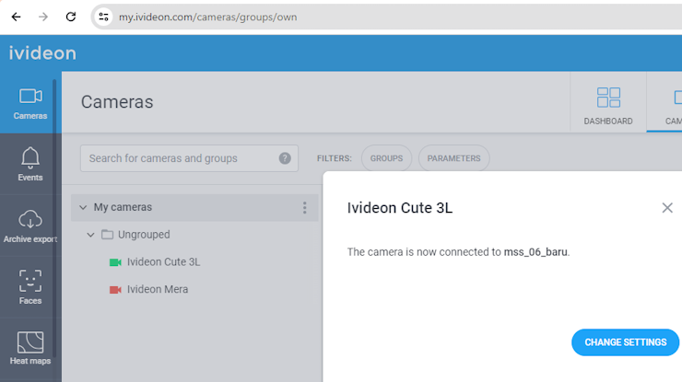Open Faces in the sidebar
This screenshot has width=682, height=382.
tap(30, 287)
